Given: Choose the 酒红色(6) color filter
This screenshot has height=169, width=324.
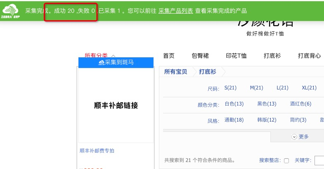Looking at the screenshot, I should (300, 104).
